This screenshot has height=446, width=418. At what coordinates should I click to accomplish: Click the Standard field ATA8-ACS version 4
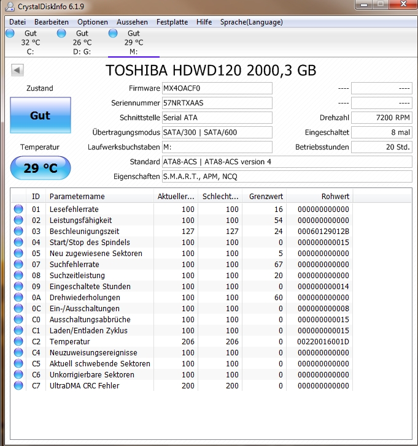[287, 162]
